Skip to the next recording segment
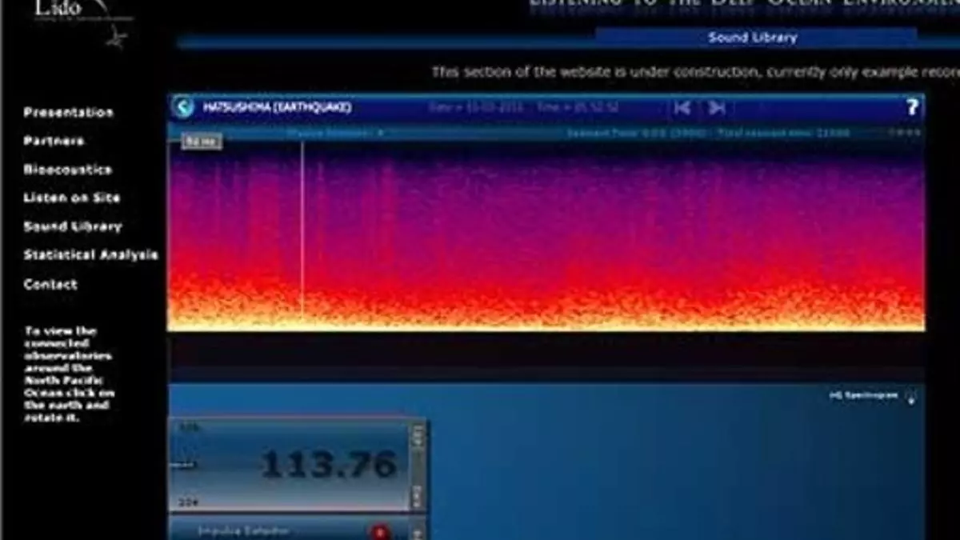 [x=717, y=107]
